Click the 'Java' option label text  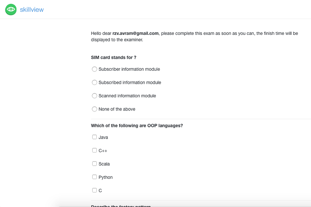103,137
